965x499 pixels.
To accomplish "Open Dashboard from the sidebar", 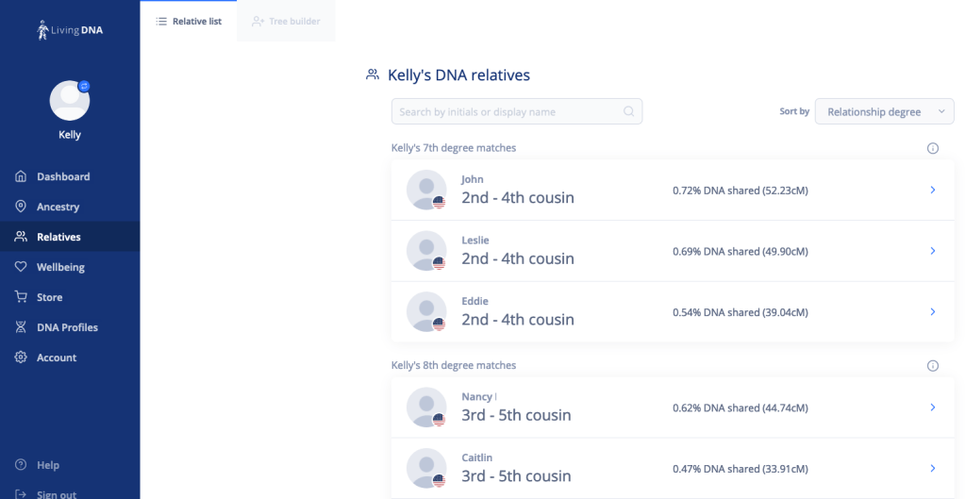I will (x=63, y=176).
